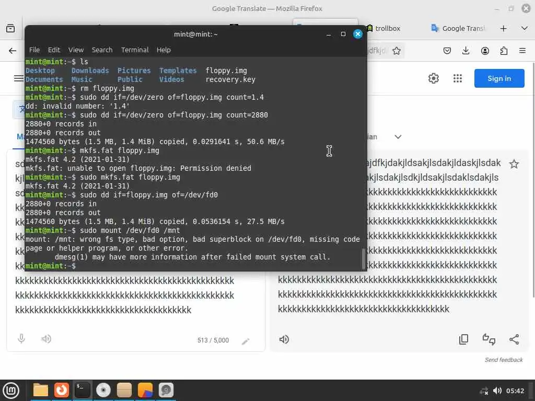Switch to the Google Translate tab
Viewport: 535px width, 401px height.
pos(458,28)
